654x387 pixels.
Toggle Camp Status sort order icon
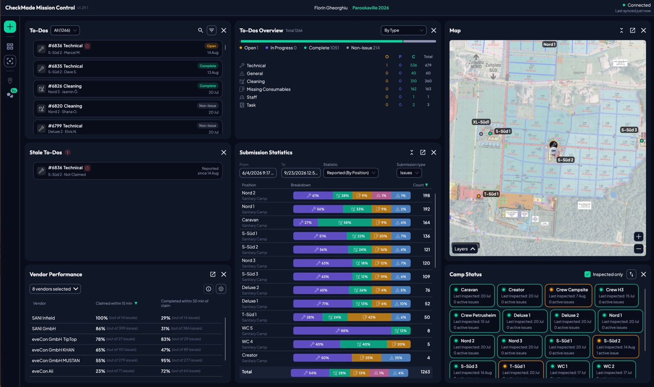pyautogui.click(x=632, y=274)
